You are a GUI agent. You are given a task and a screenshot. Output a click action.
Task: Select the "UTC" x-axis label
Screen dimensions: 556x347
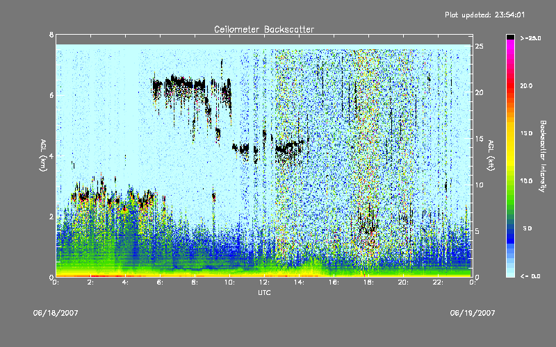click(x=264, y=292)
